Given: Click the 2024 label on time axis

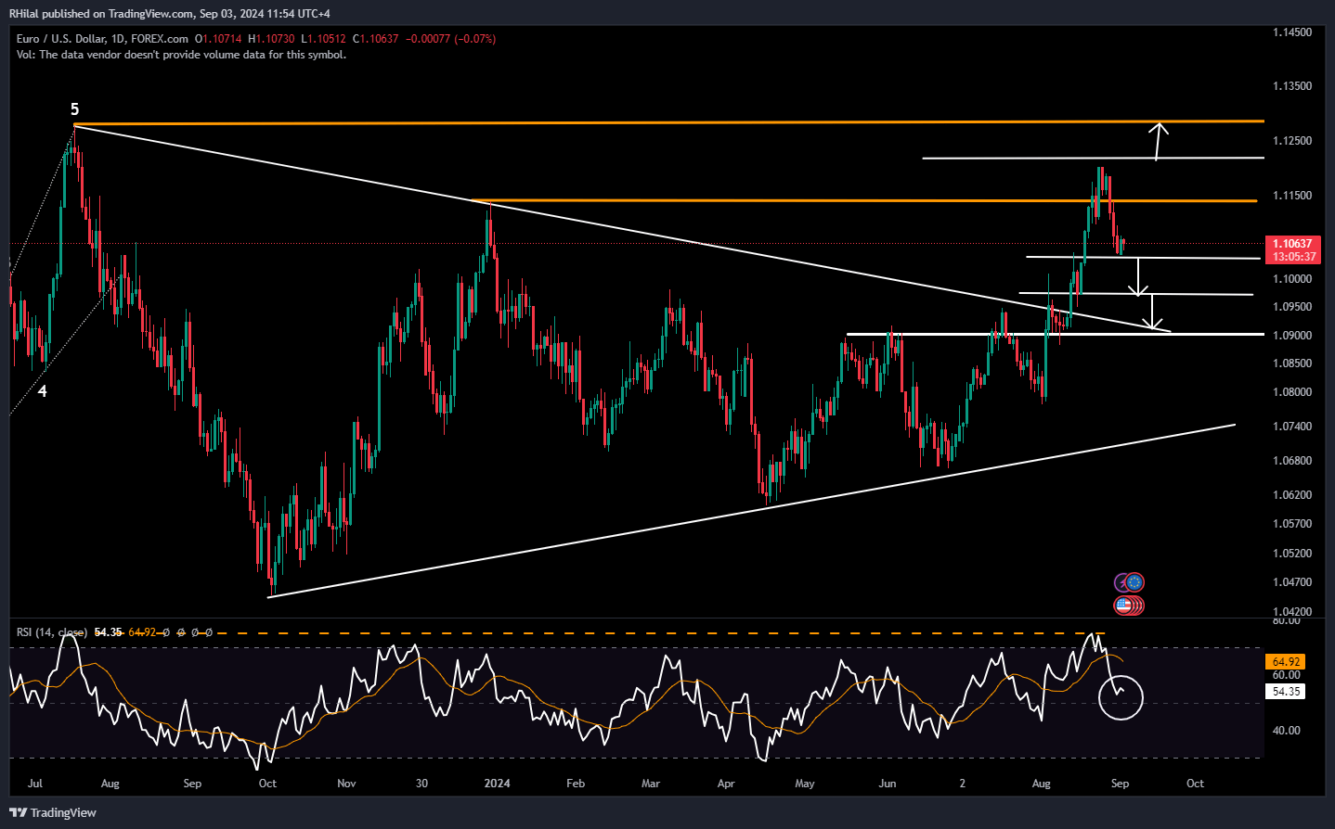Looking at the screenshot, I should [497, 784].
